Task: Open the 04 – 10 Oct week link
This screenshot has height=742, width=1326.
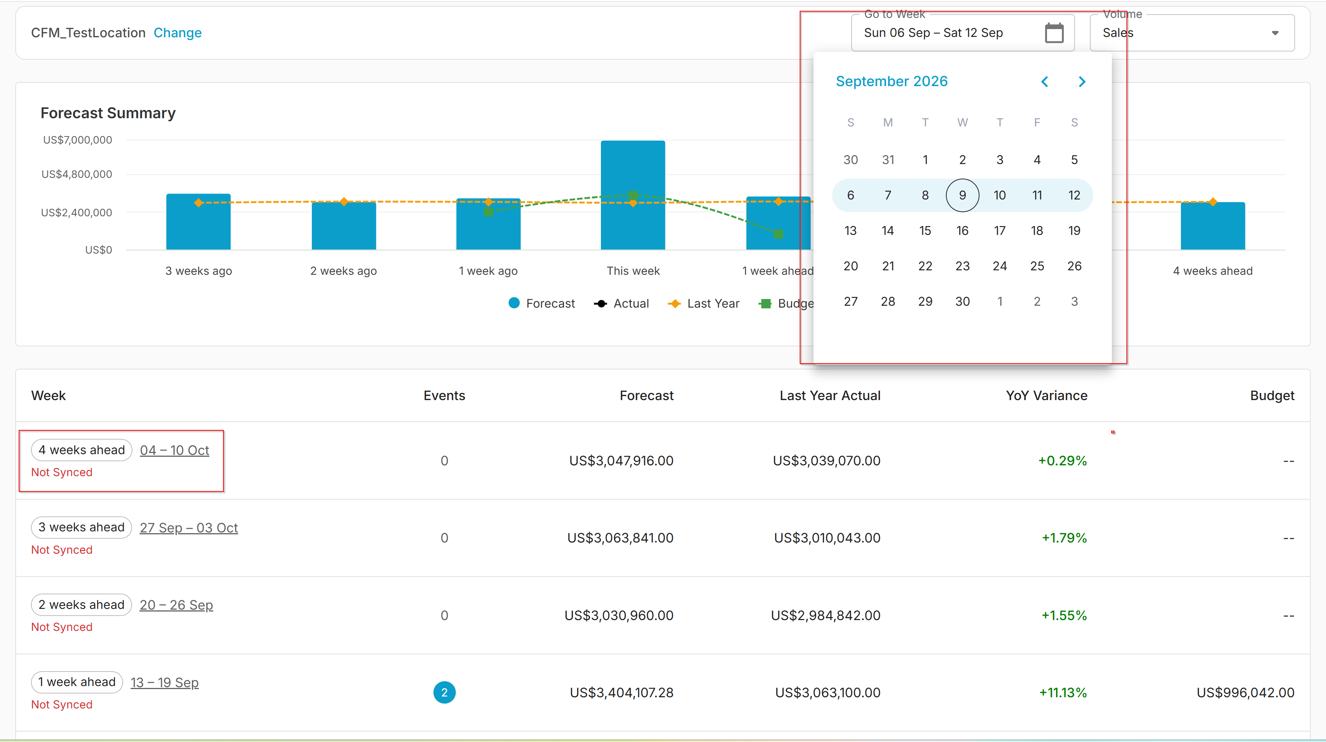Action: (x=175, y=450)
